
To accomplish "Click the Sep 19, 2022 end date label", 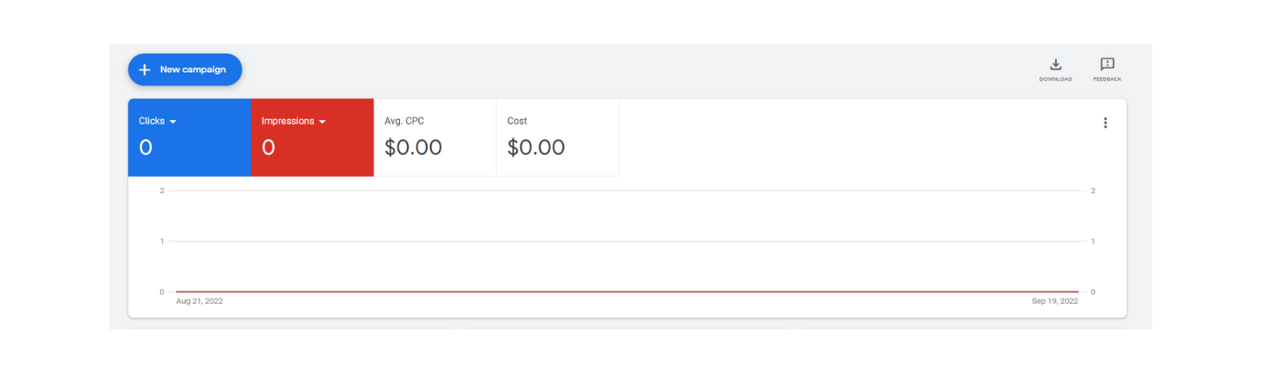I will [x=1055, y=301].
